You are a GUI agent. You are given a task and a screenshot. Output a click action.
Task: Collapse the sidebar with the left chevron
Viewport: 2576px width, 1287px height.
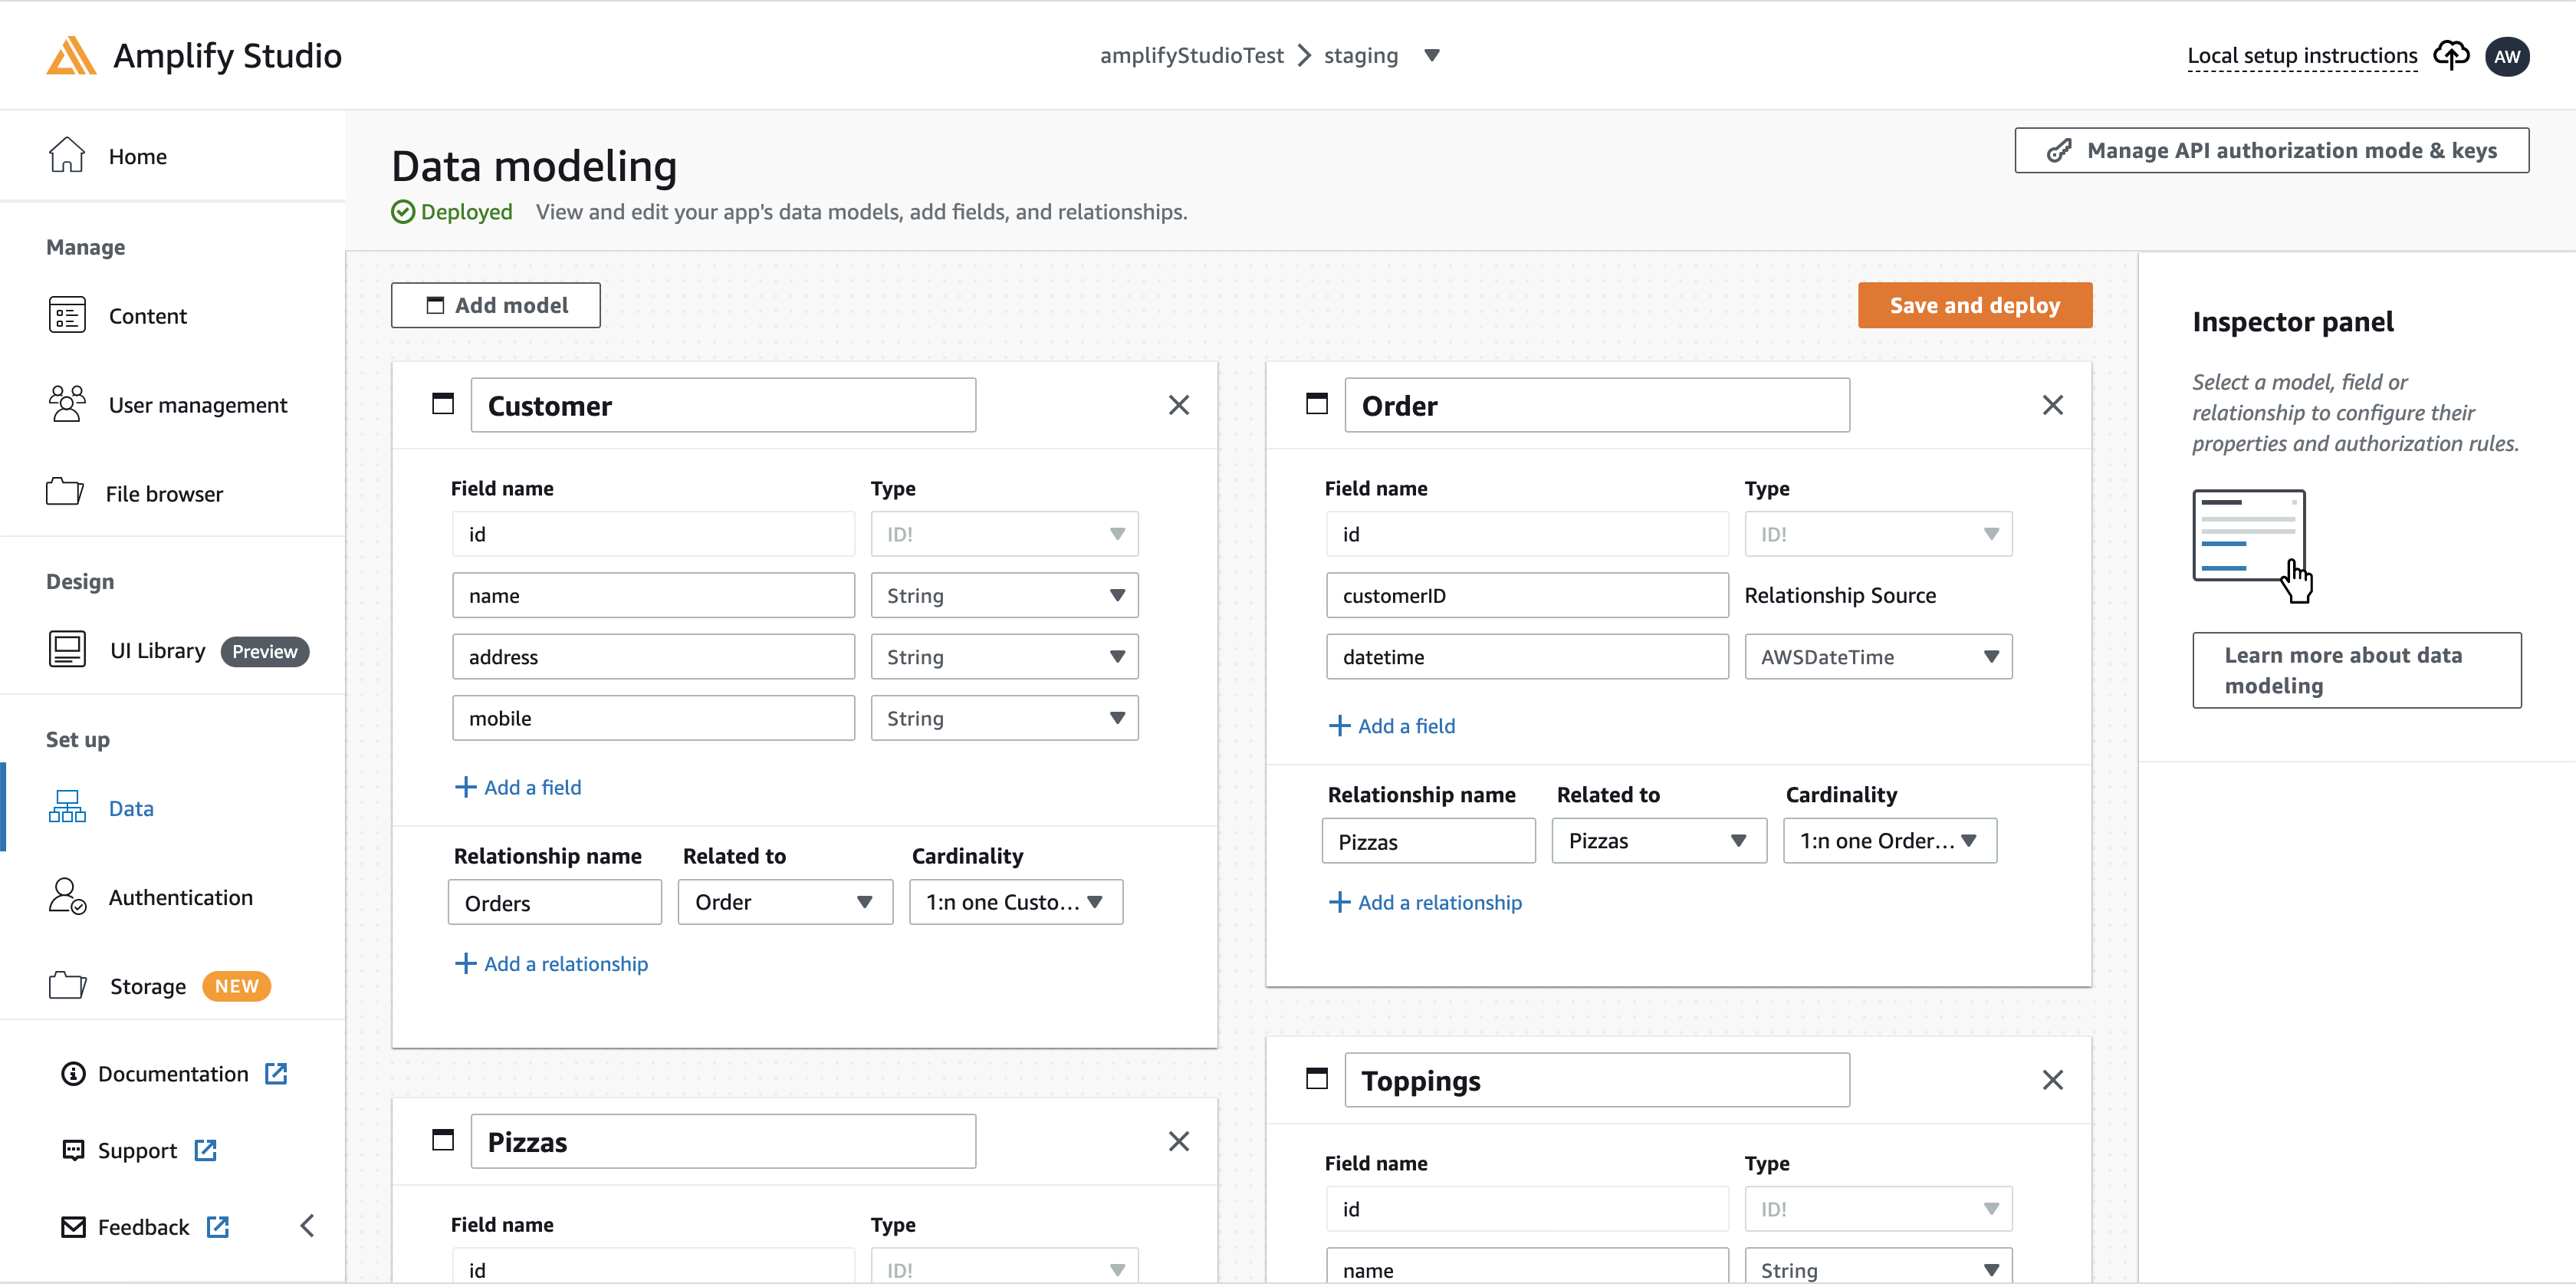(307, 1226)
